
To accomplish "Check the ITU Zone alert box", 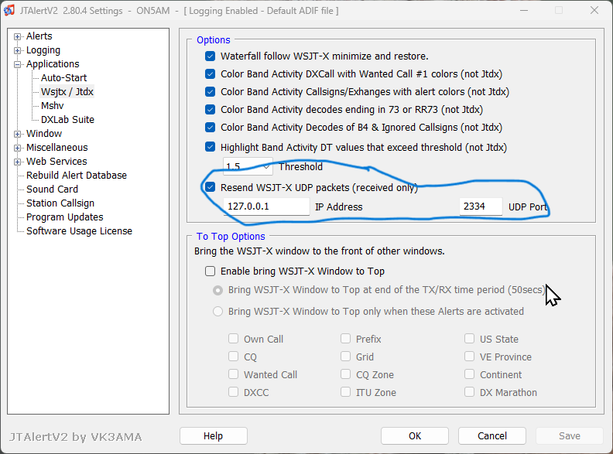I will (x=346, y=392).
